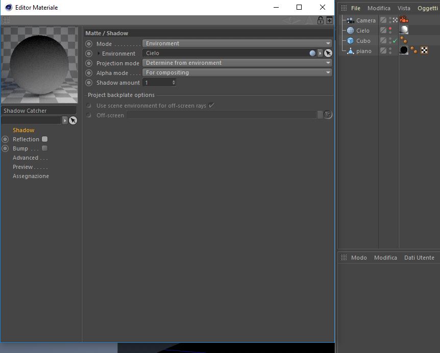
Task: Click the material preview sphere thumbnail
Action: pos(39,65)
